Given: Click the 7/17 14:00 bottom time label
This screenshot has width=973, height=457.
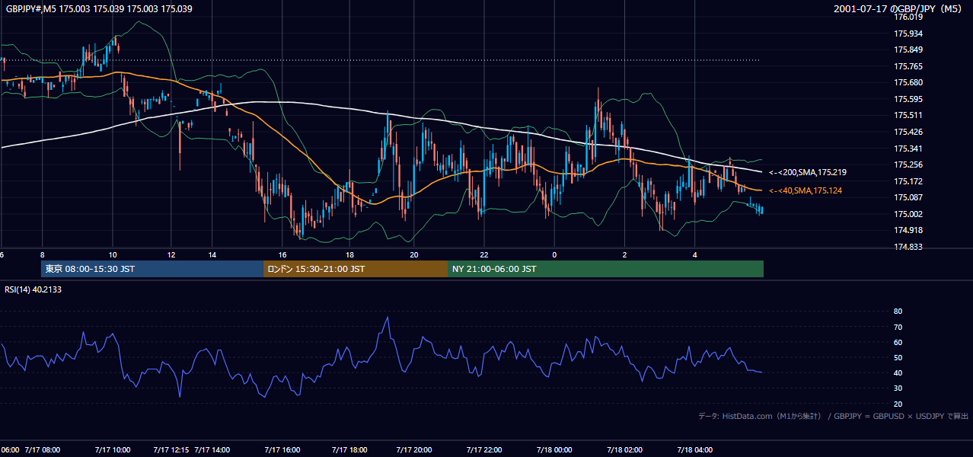Looking at the screenshot, I should coord(212,450).
